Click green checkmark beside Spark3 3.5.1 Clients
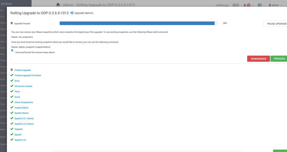Viewport: 287px width, 152px height. tap(12, 118)
